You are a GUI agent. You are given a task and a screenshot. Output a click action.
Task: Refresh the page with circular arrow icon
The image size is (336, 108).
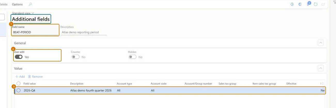pos(315,4)
